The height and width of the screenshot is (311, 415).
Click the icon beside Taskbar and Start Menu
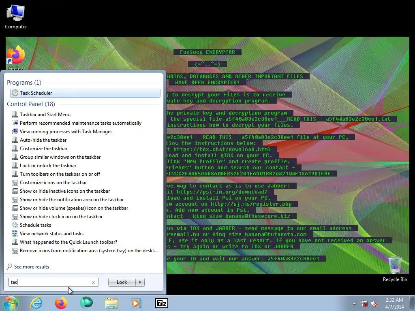point(15,114)
